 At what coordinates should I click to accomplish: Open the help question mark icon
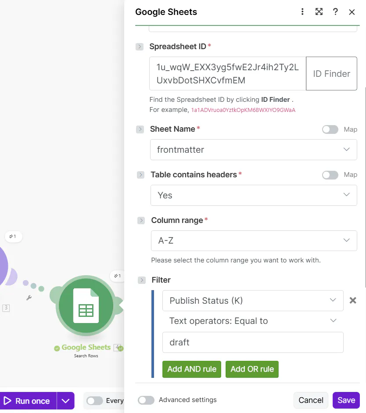click(335, 12)
